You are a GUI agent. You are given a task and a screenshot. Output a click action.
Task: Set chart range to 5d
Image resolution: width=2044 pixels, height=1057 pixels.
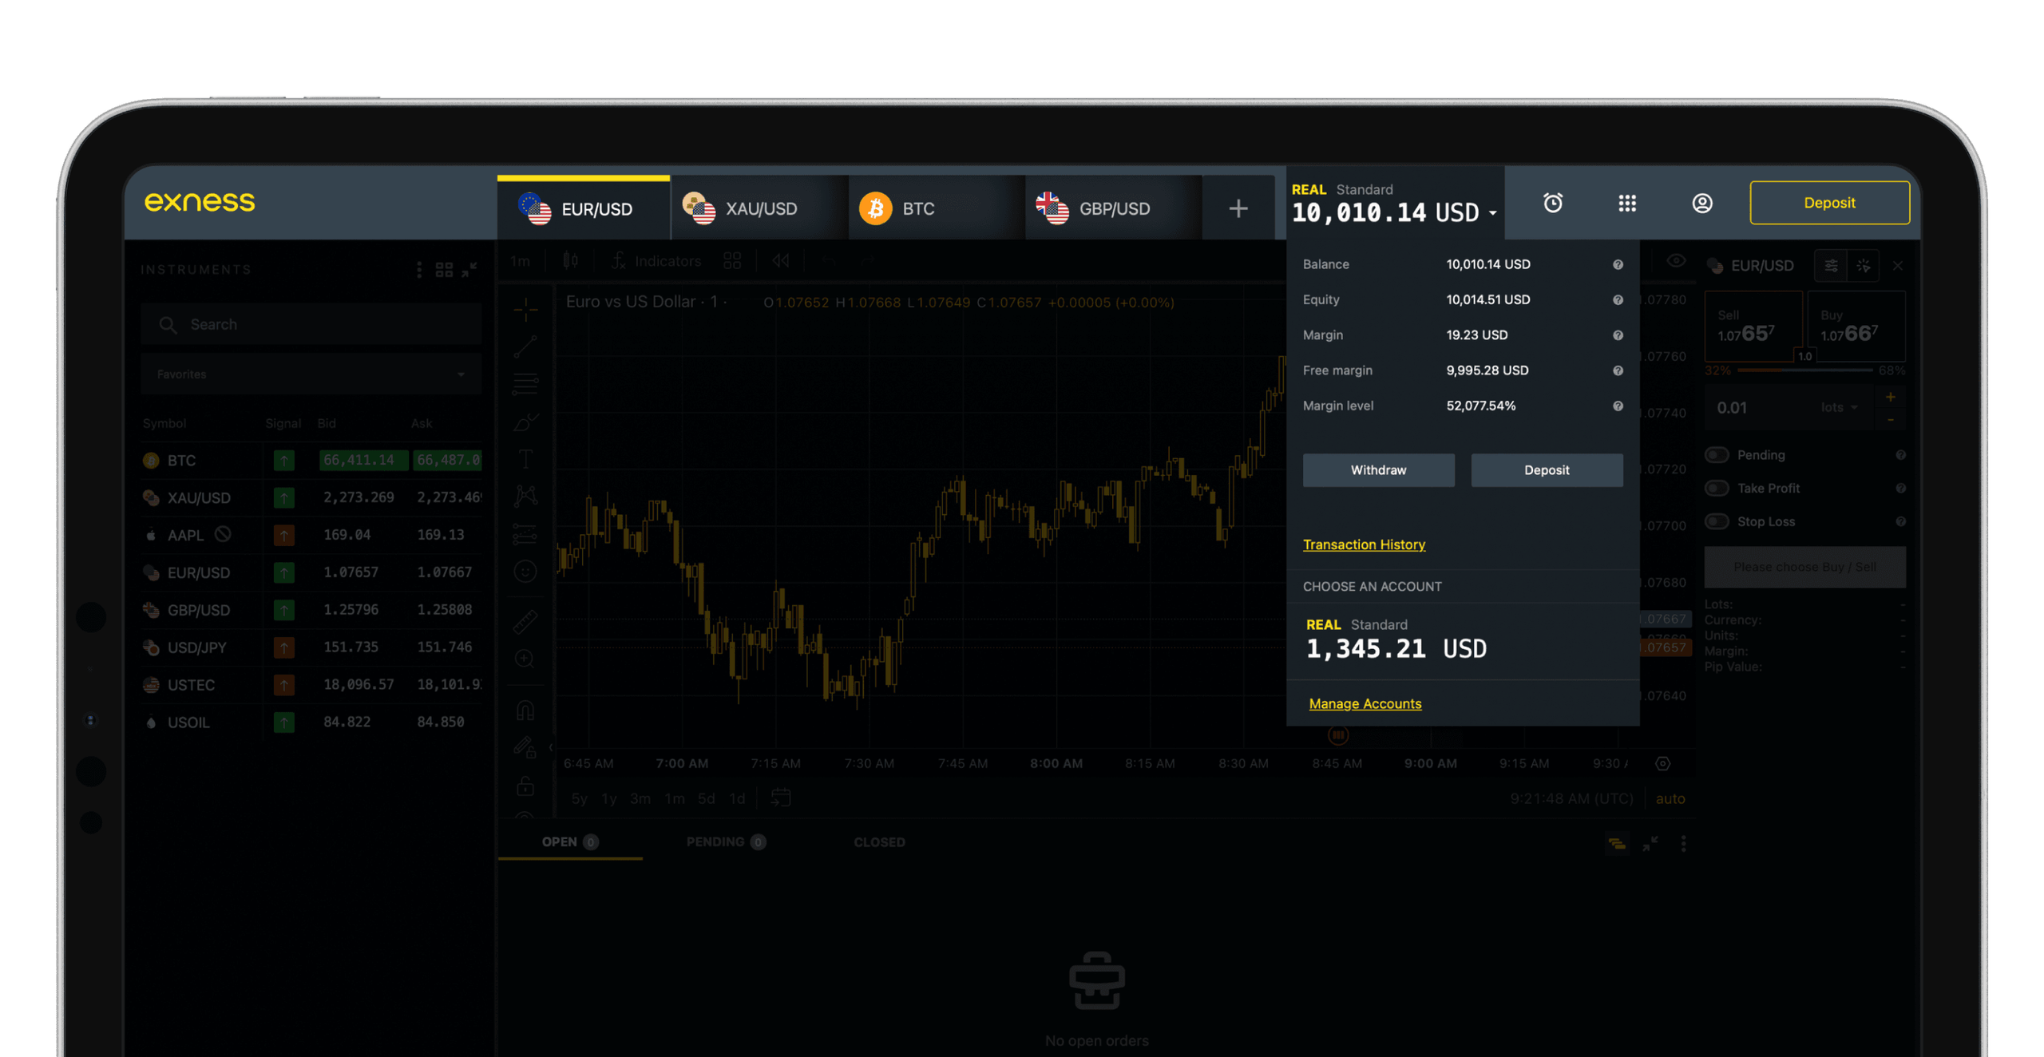(x=706, y=798)
